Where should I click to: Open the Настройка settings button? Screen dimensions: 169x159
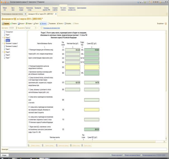click(x=68, y=23)
